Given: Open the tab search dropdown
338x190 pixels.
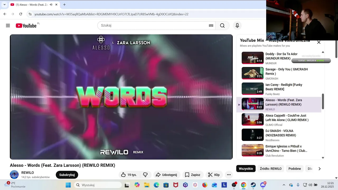Looking at the screenshot, I should [4, 4].
